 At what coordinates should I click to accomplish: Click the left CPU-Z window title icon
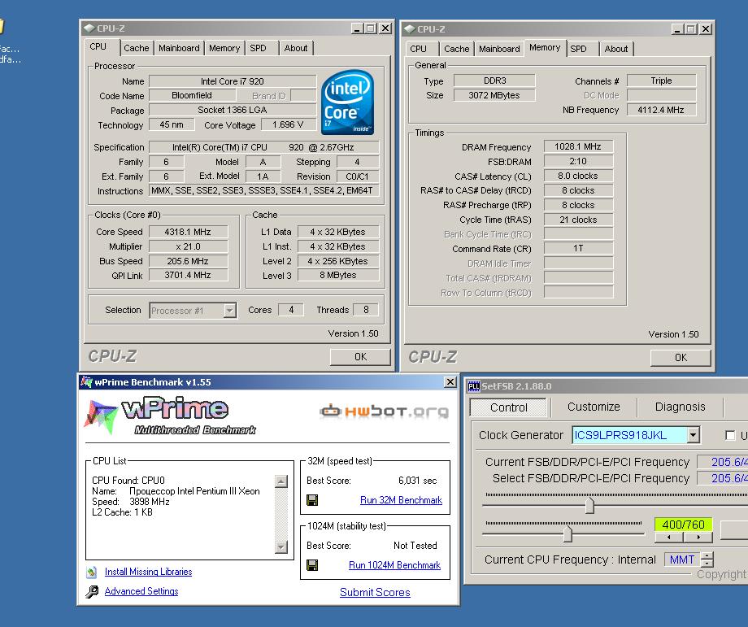[x=89, y=28]
